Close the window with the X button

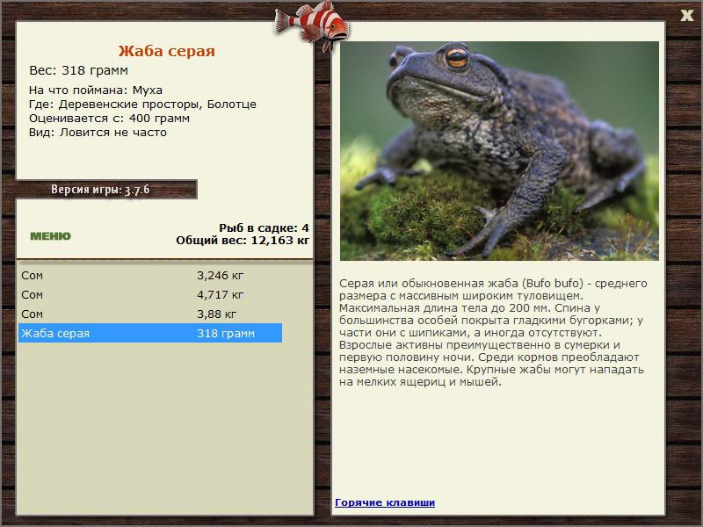[x=686, y=15]
